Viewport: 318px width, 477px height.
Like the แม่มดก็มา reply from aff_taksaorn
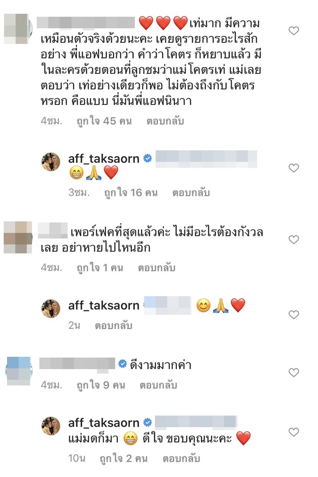pos(293,432)
